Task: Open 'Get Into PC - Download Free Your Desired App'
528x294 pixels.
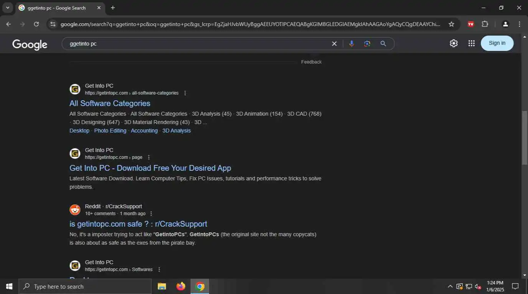Action: 150,168
